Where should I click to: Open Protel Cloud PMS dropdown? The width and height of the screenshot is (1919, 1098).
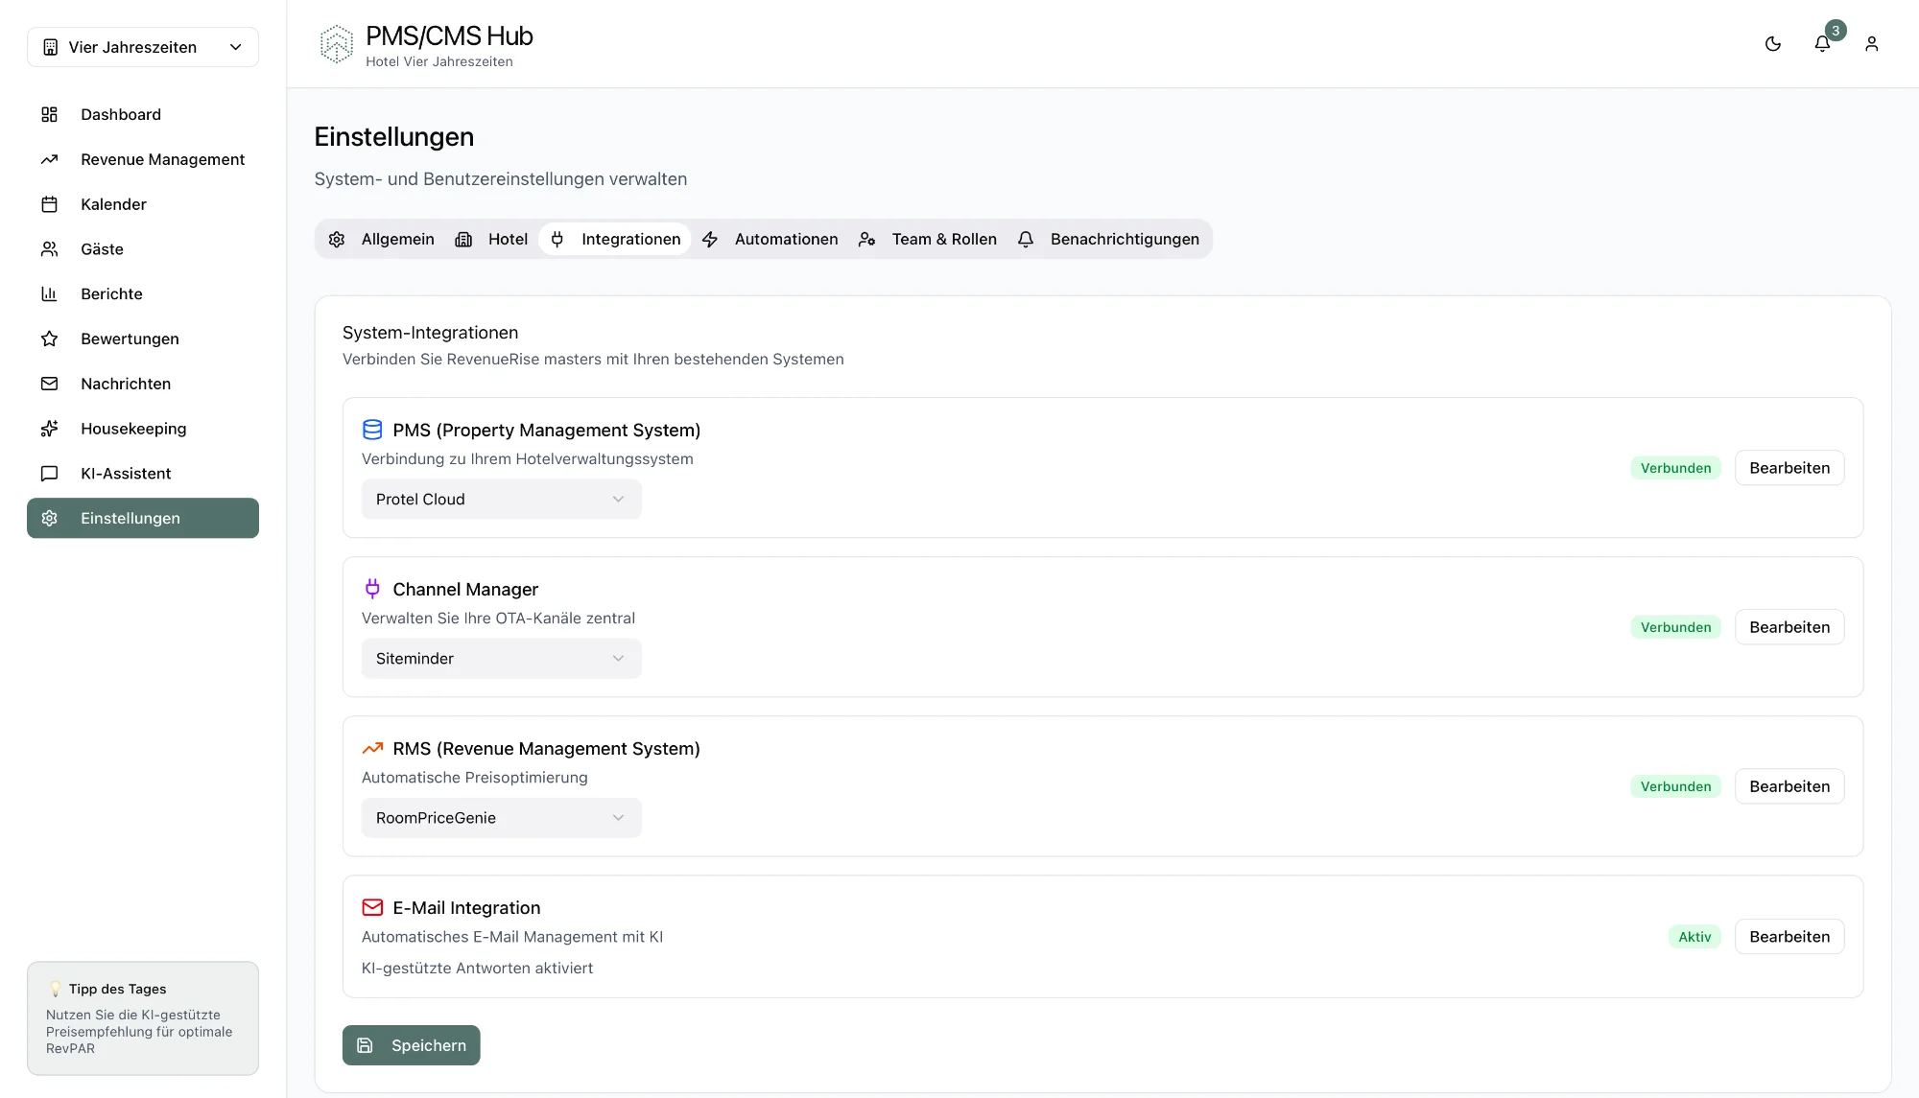tap(501, 500)
